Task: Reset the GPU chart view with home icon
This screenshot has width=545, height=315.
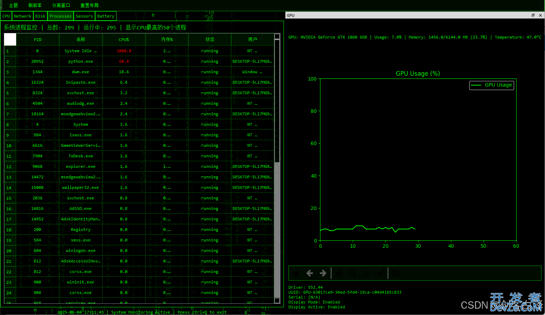Action: pos(296,273)
